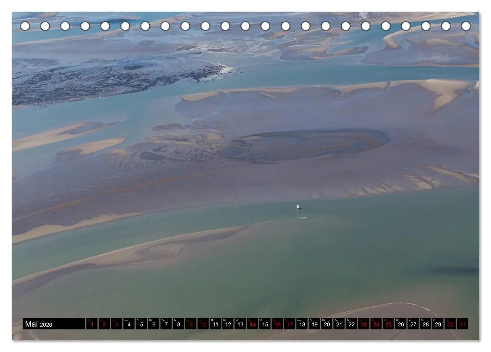Select date 12 (Di) in calendar strip
The height and width of the screenshot is (352, 491).
click(228, 324)
